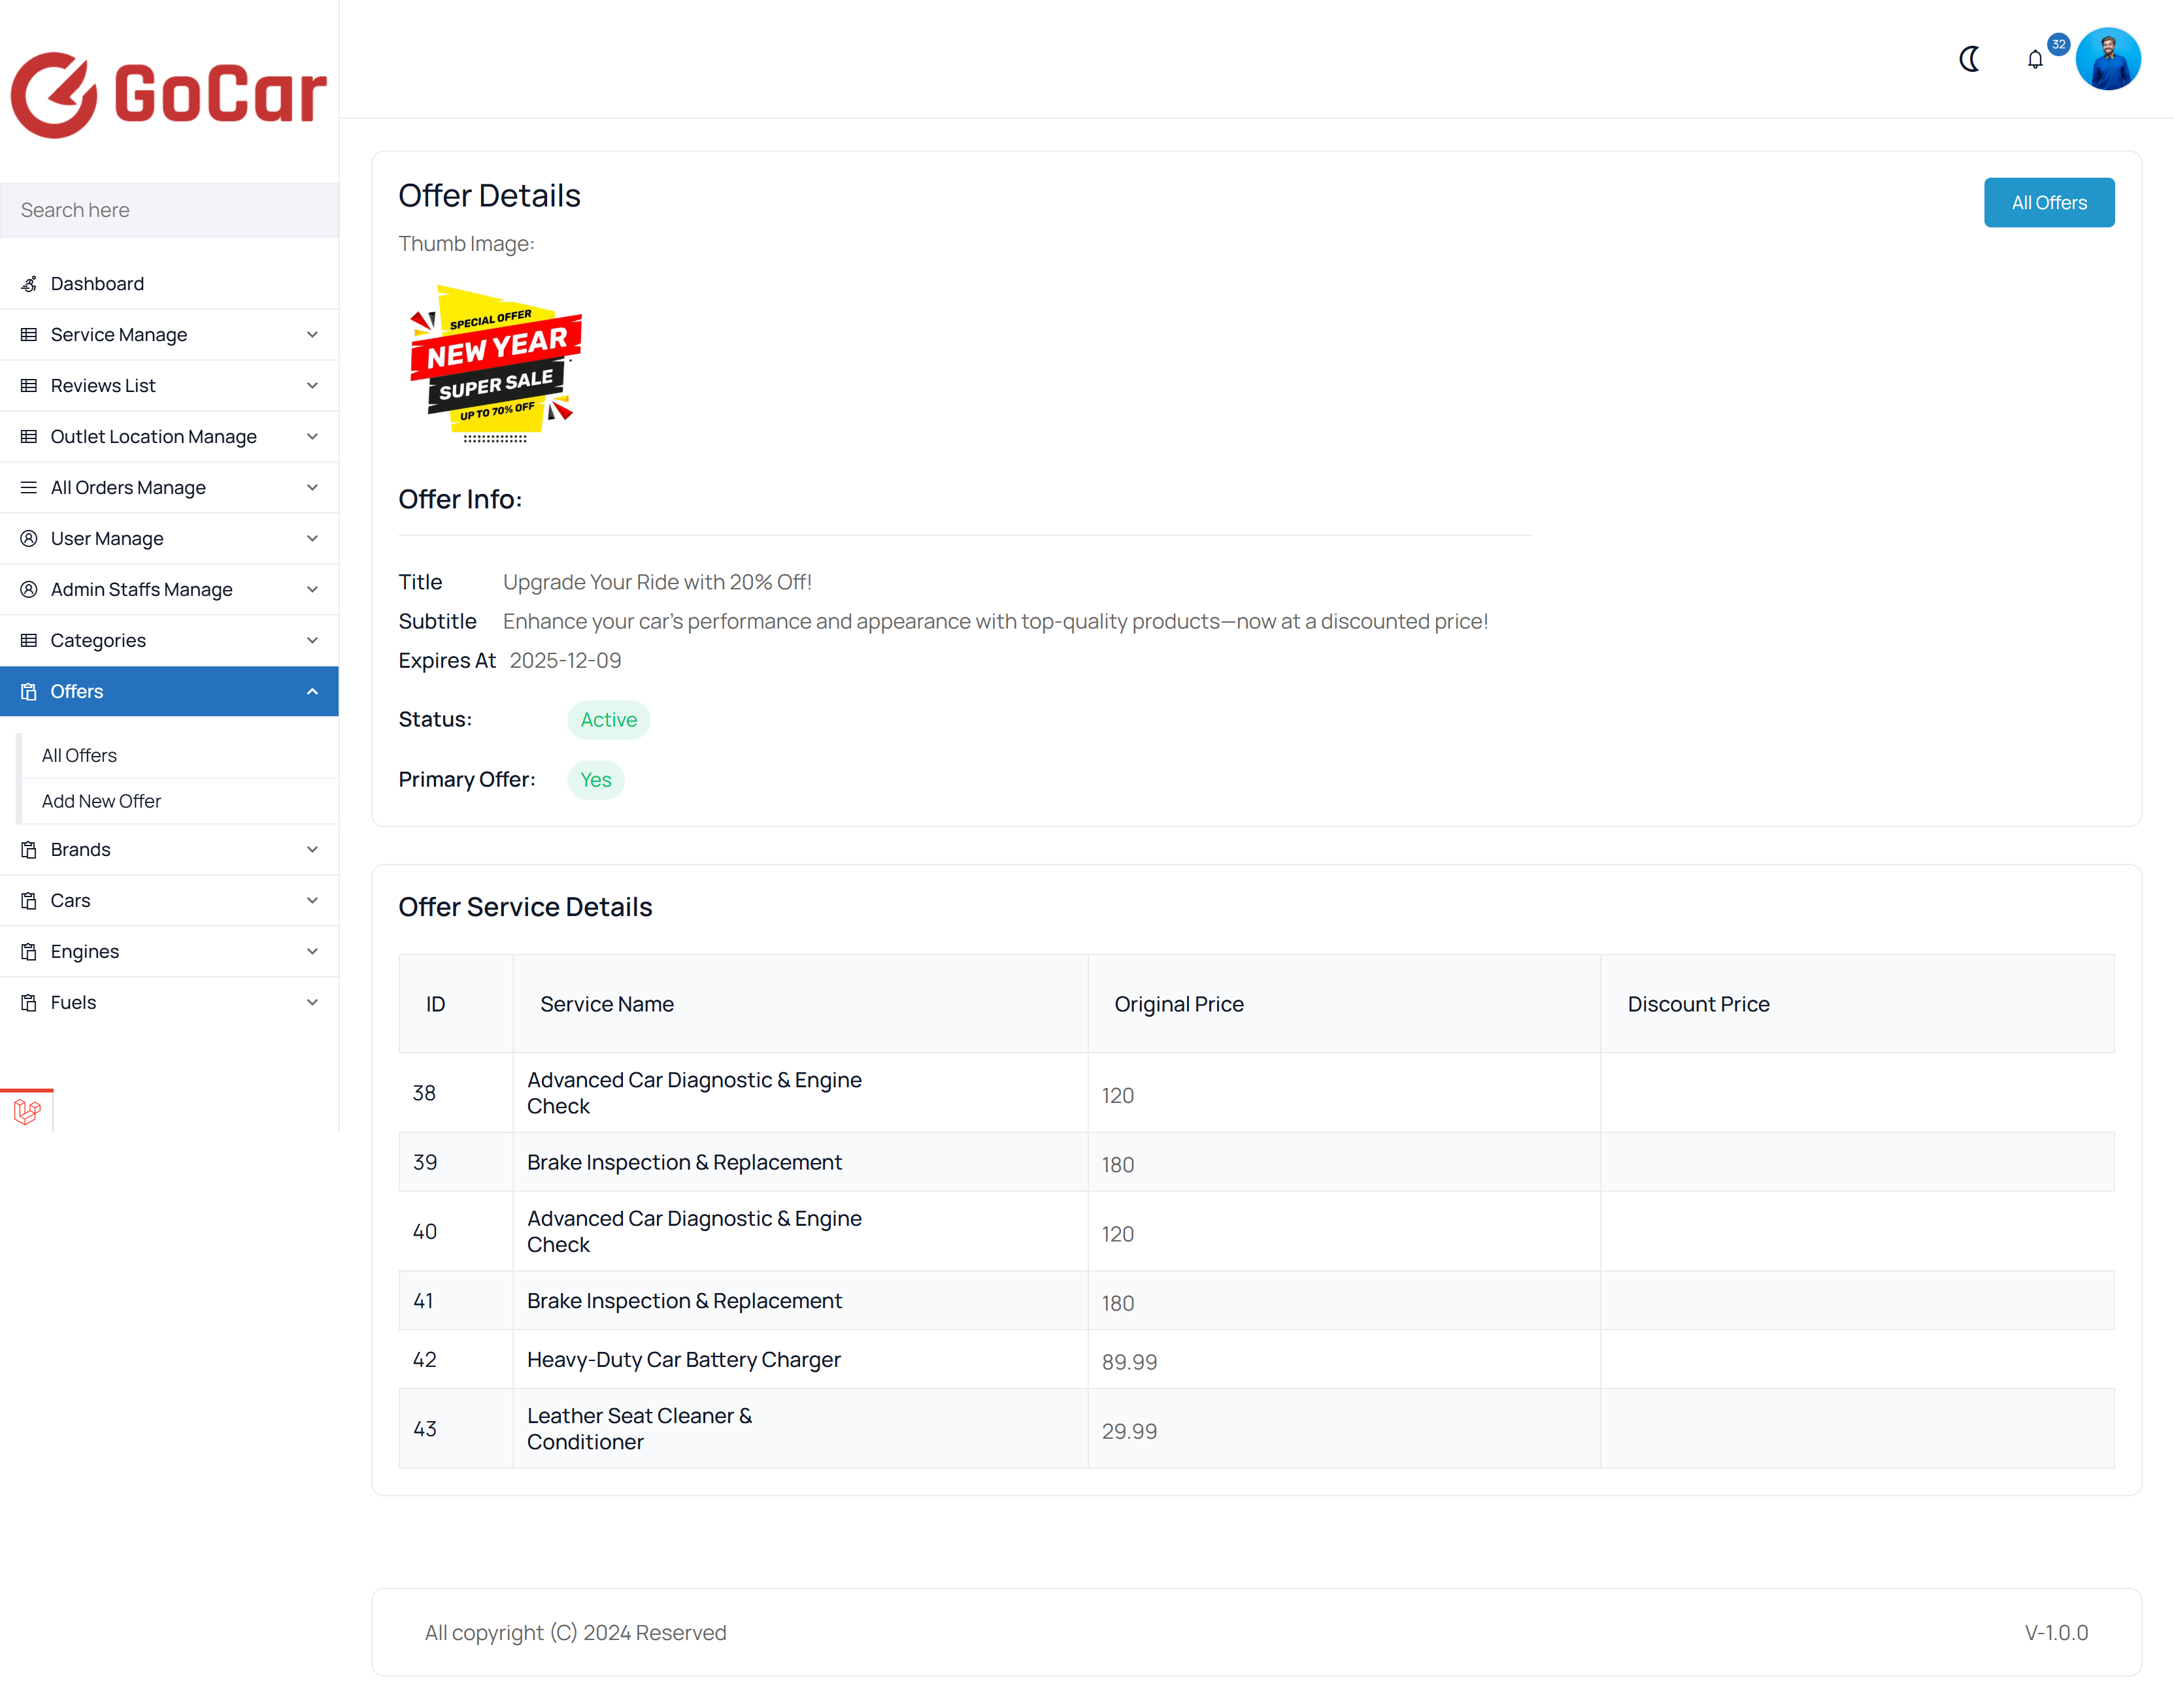Collapse the Offers menu chevron
The height and width of the screenshot is (1708, 2174).
coord(312,692)
